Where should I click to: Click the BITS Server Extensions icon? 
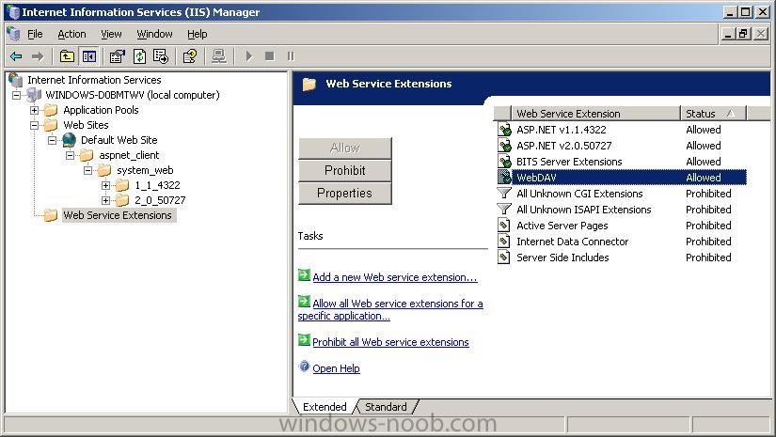click(504, 161)
